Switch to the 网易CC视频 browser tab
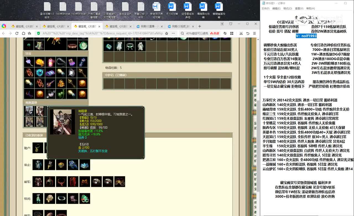This screenshot has width=354, height=216. coord(181,27)
